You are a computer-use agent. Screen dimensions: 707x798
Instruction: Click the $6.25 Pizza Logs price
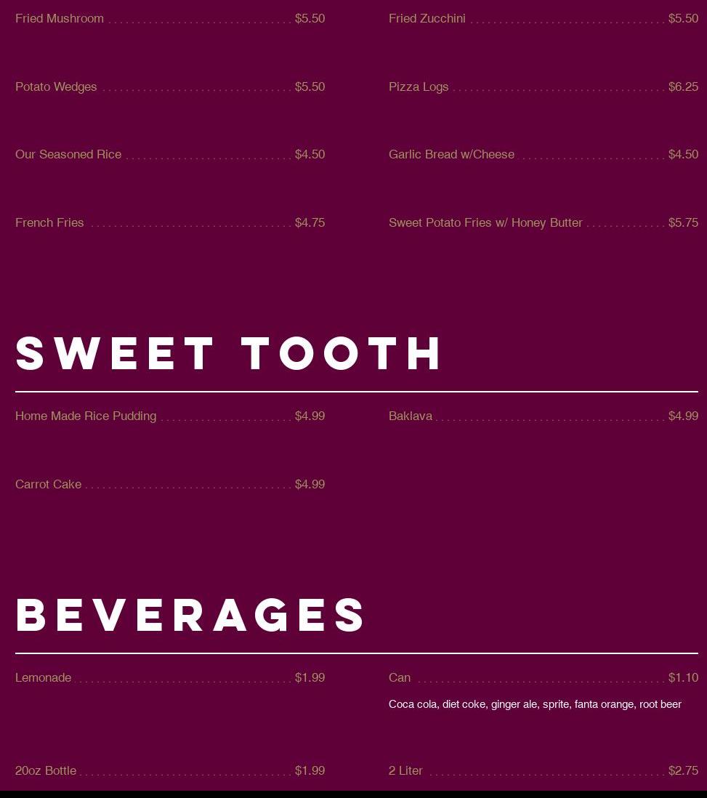(x=683, y=87)
